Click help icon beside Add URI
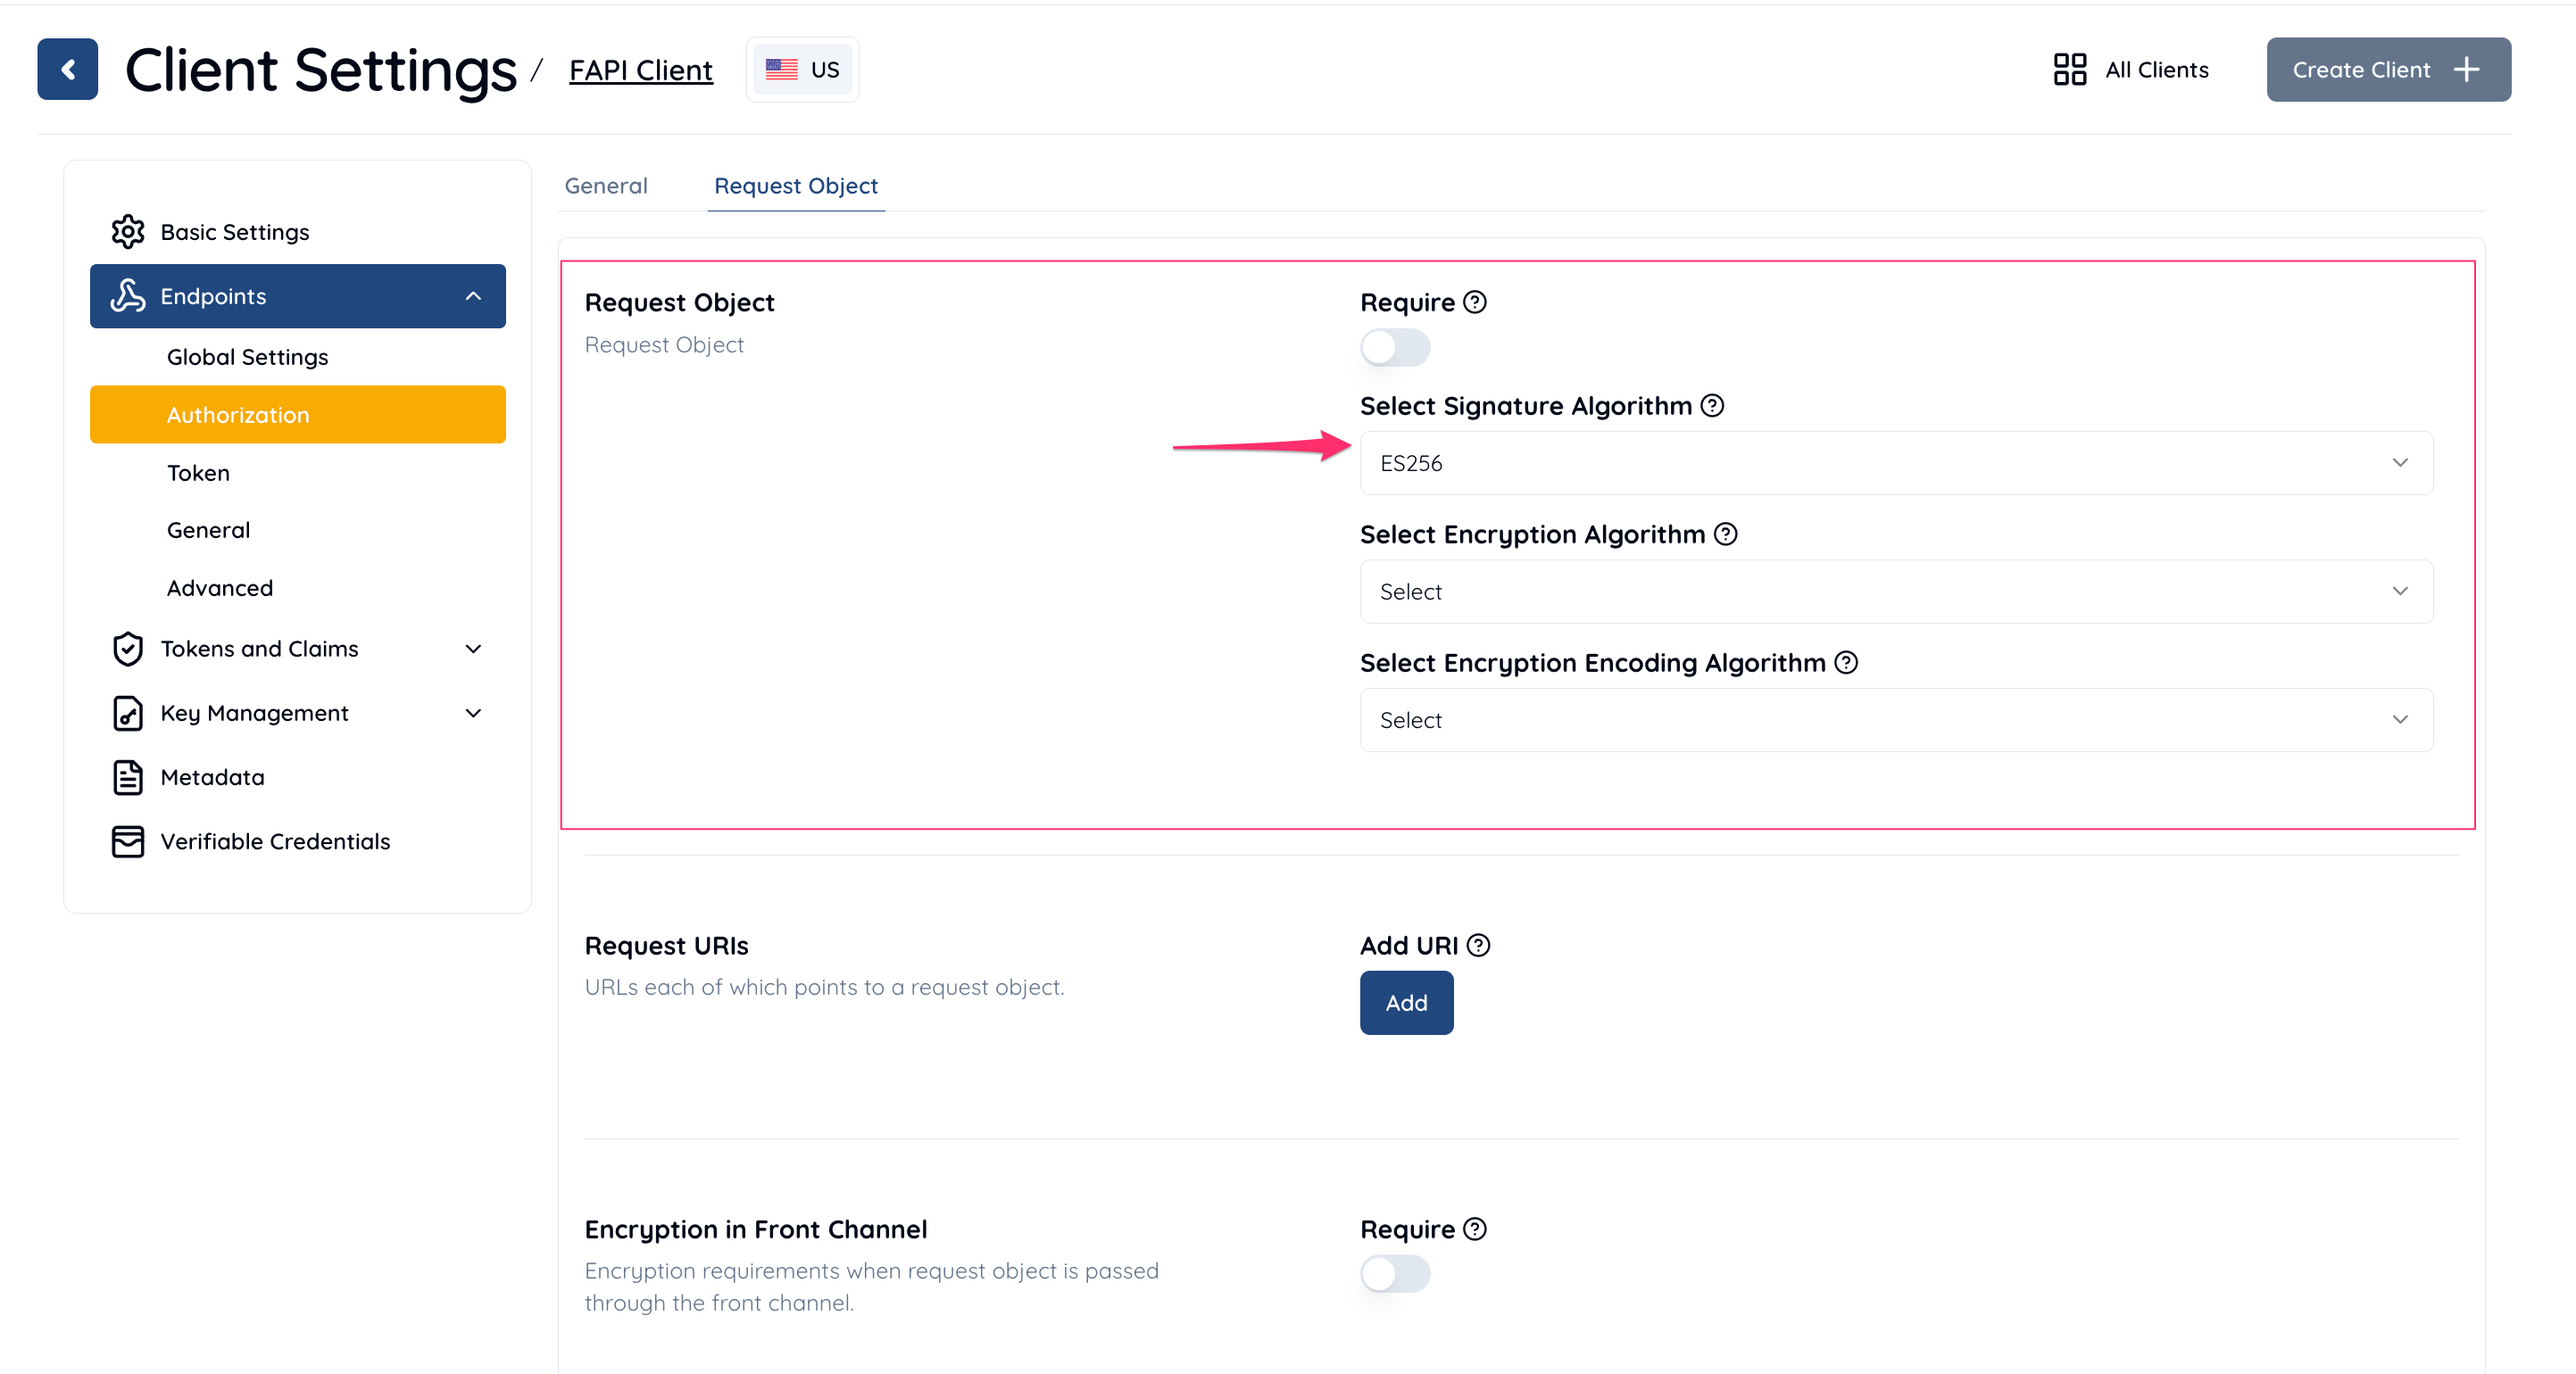 click(x=1478, y=946)
